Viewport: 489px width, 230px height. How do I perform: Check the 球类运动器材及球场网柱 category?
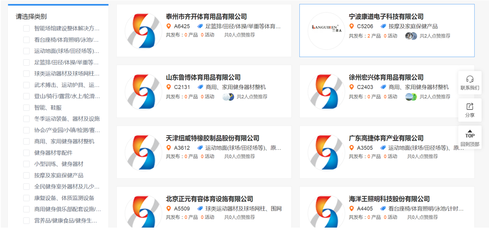pyautogui.click(x=26, y=74)
